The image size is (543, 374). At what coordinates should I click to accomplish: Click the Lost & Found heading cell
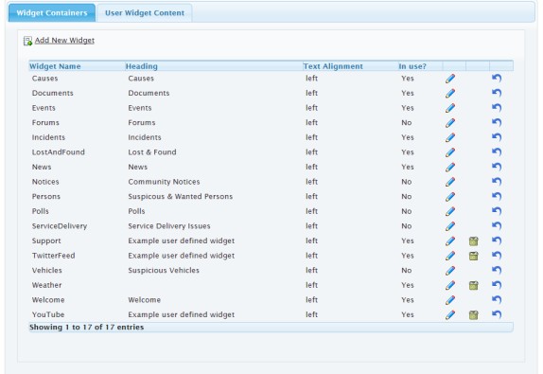click(x=152, y=152)
